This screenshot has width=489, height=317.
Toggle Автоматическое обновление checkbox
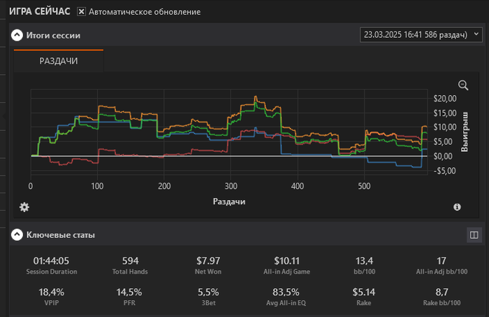(82, 12)
